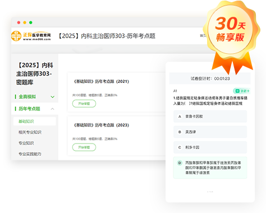Open 专业知识 sidebar item
The width and height of the screenshot is (266, 213).
pos(26,143)
